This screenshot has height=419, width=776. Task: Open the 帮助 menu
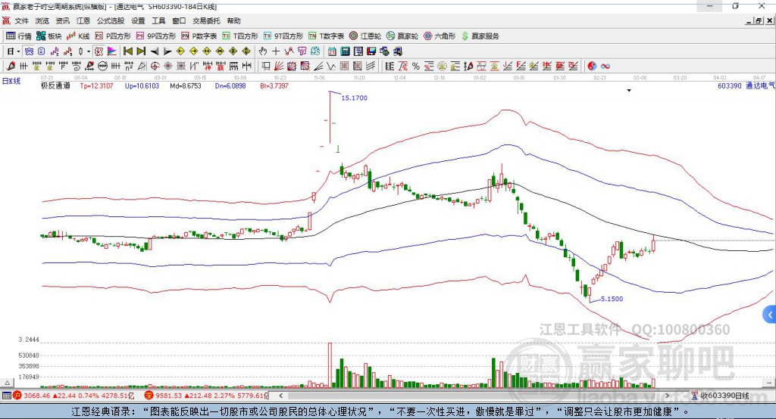click(233, 20)
